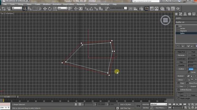Click the Edit Named Selection Sets icon

pyautogui.click(x=107, y=9)
